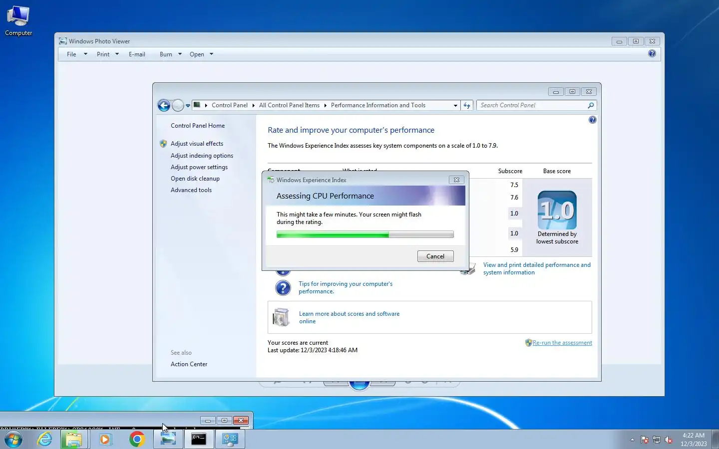Screen dimensions: 719x449
Task: Select the 7.5 subscore value
Action: (x=514, y=185)
